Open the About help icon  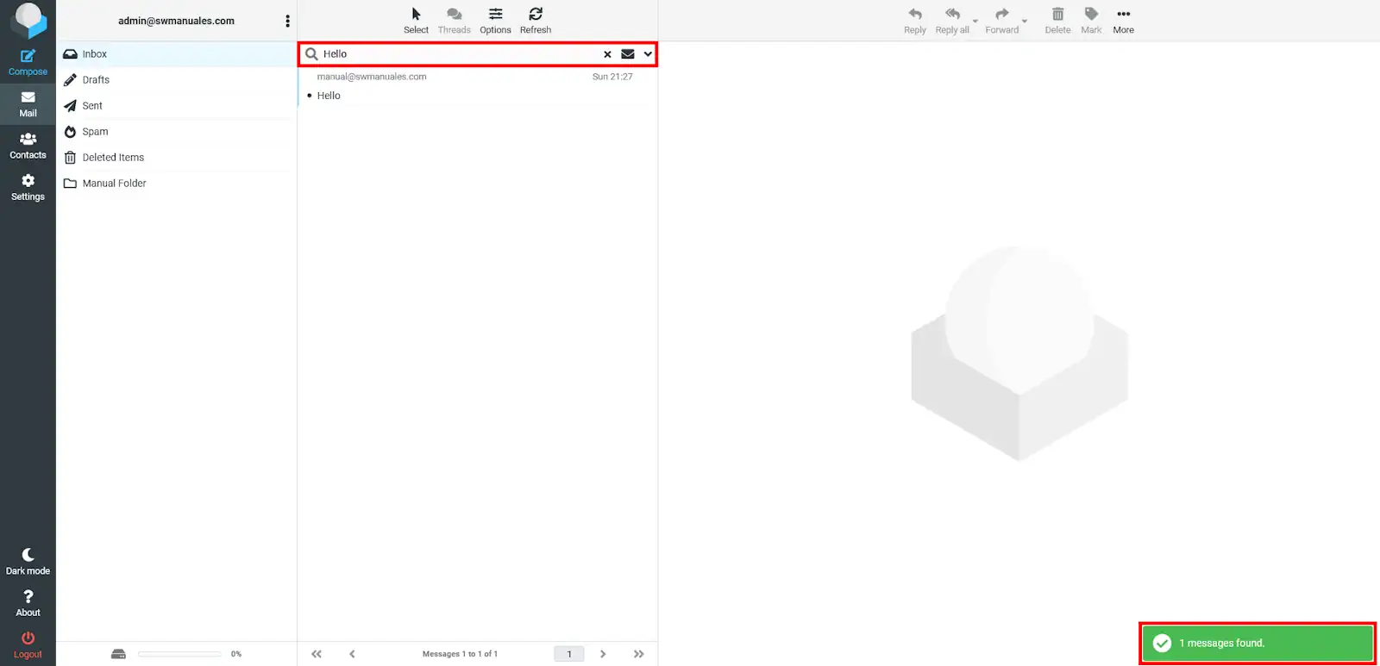click(x=28, y=602)
